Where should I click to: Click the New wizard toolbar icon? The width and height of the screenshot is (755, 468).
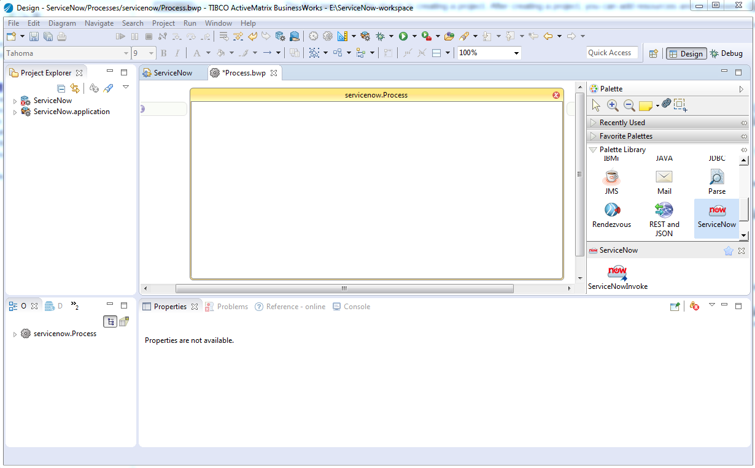pyautogui.click(x=12, y=37)
